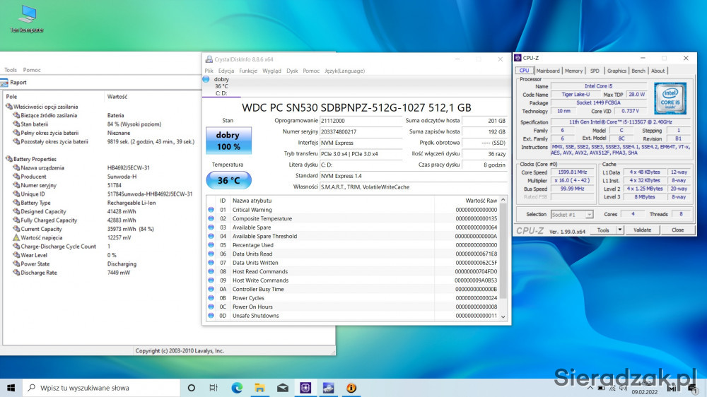The width and height of the screenshot is (707, 397).
Task: Click Oprogramowanie field 21112000
Action: point(361,121)
